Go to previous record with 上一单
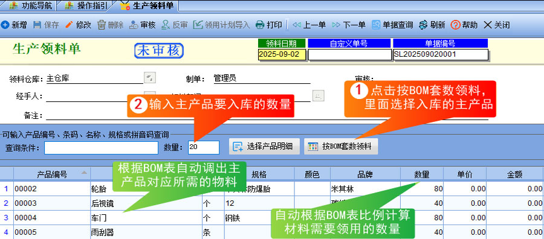The image size is (544, 239). [x=309, y=25]
